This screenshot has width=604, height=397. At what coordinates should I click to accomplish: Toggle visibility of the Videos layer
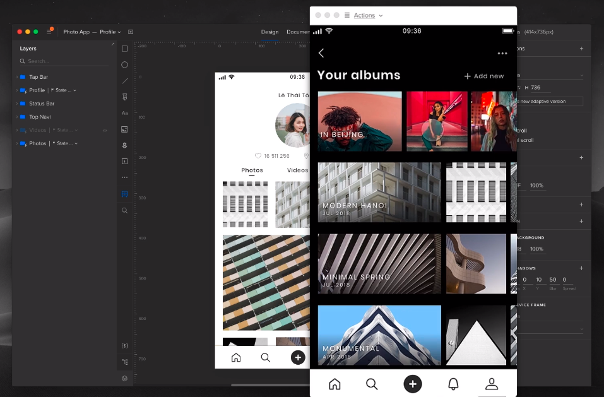tap(105, 130)
